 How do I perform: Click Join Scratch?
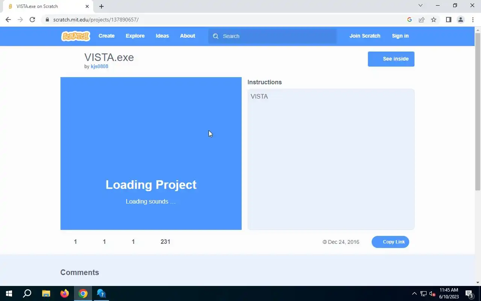[365, 36]
